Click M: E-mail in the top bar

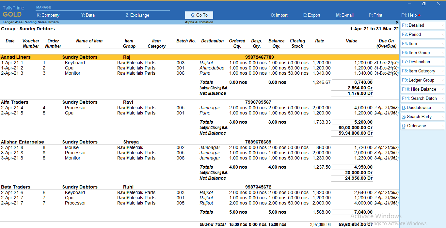344,15
